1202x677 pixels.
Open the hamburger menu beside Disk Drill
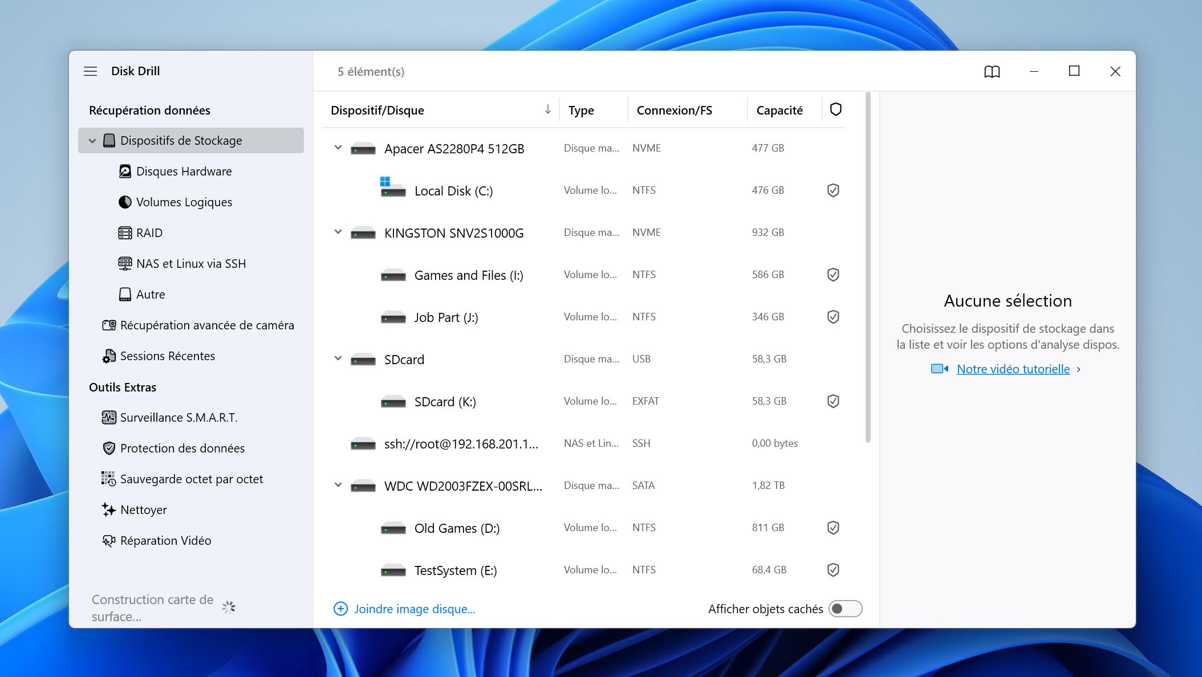point(90,71)
